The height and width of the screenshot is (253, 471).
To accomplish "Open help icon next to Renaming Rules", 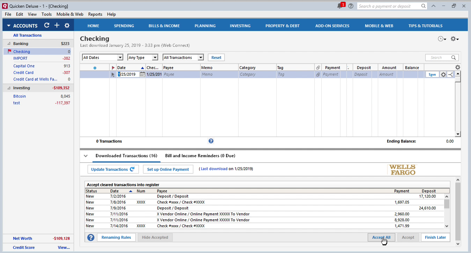I will 91,237.
